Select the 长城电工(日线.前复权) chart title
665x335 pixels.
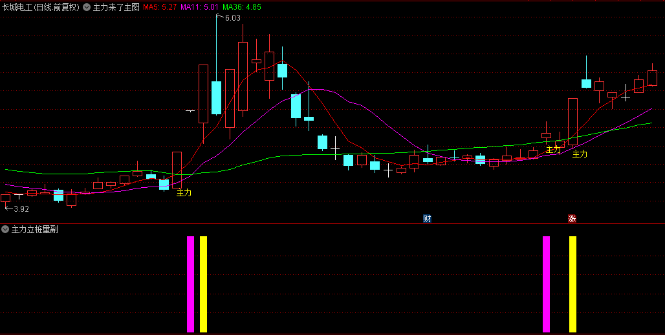(x=41, y=7)
